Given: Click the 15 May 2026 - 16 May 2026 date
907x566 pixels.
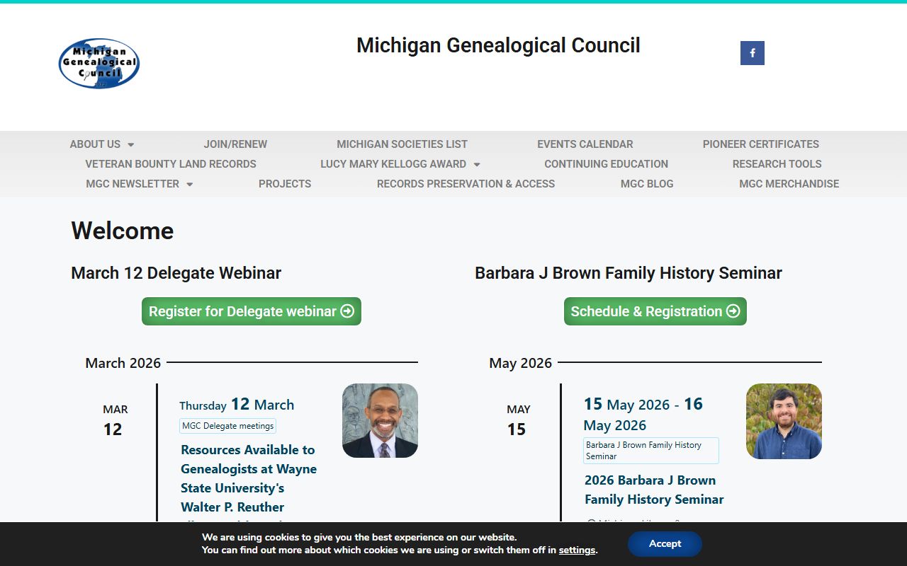Looking at the screenshot, I should point(643,415).
